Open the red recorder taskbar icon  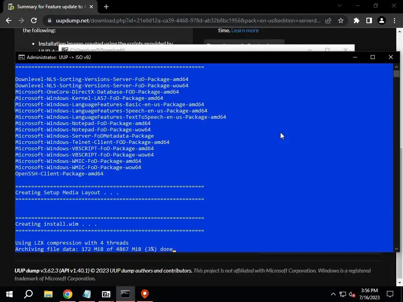pyautogui.click(x=145, y=294)
